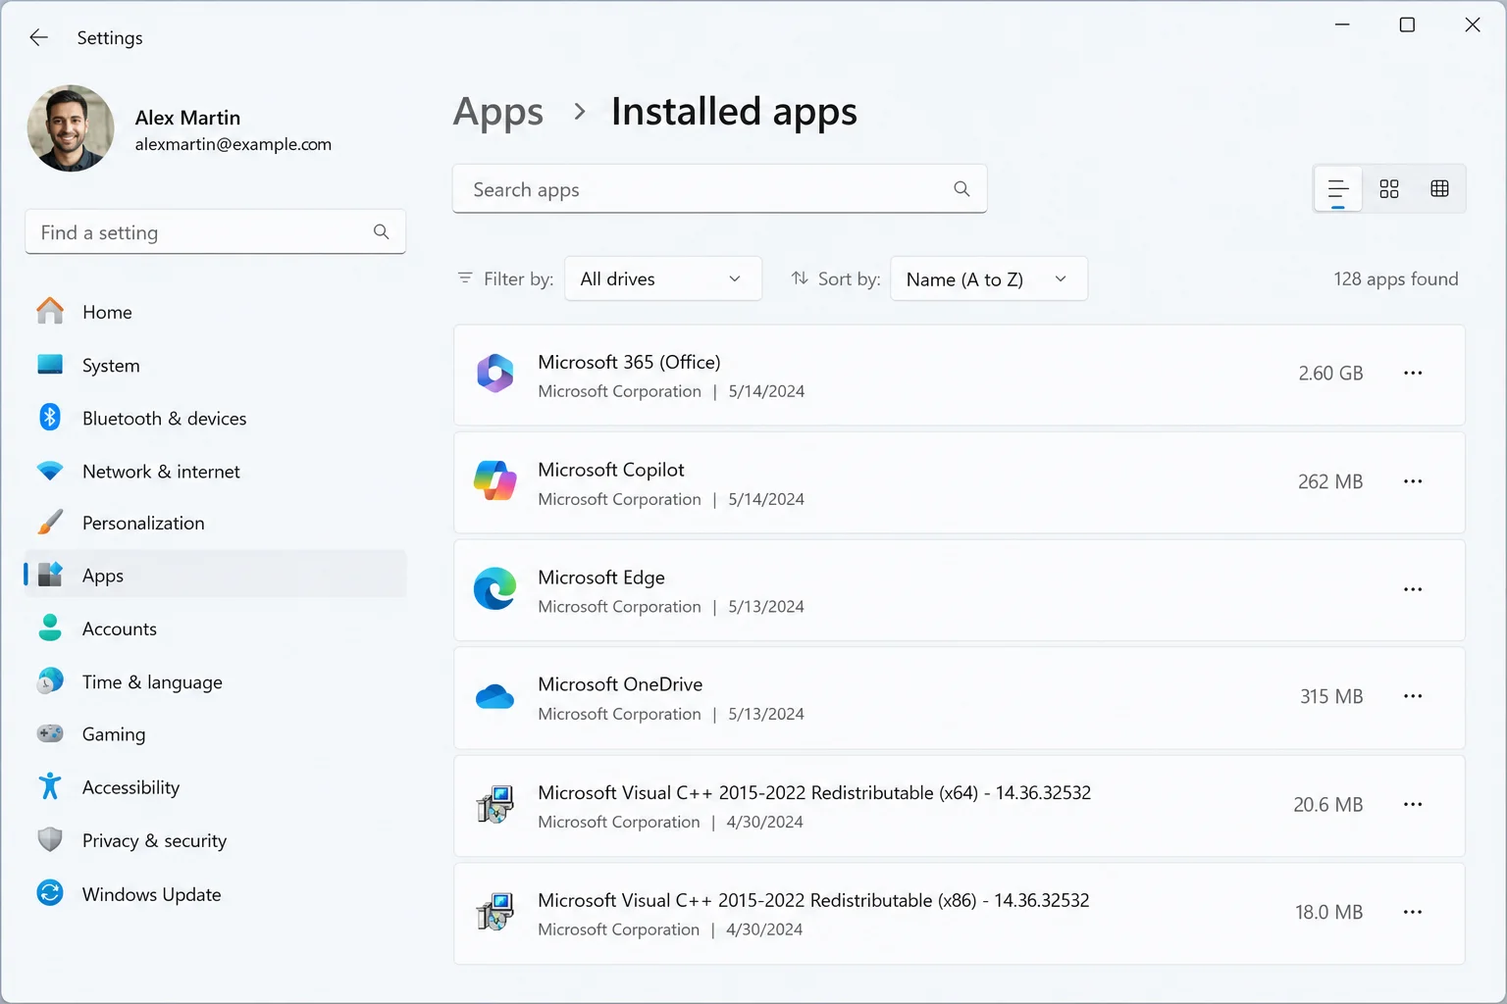The height and width of the screenshot is (1004, 1507).
Task: Click the Visual C++ x86 installer icon
Action: point(495,912)
